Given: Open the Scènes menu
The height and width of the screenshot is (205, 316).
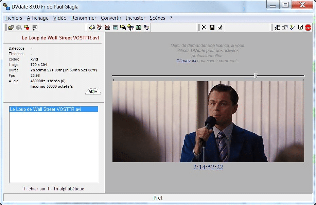Looking at the screenshot, I should 157,18.
